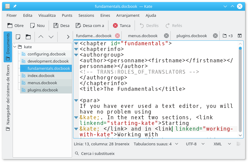Click the editor's vertical scrollbar
249x163 pixels.
tap(240, 90)
